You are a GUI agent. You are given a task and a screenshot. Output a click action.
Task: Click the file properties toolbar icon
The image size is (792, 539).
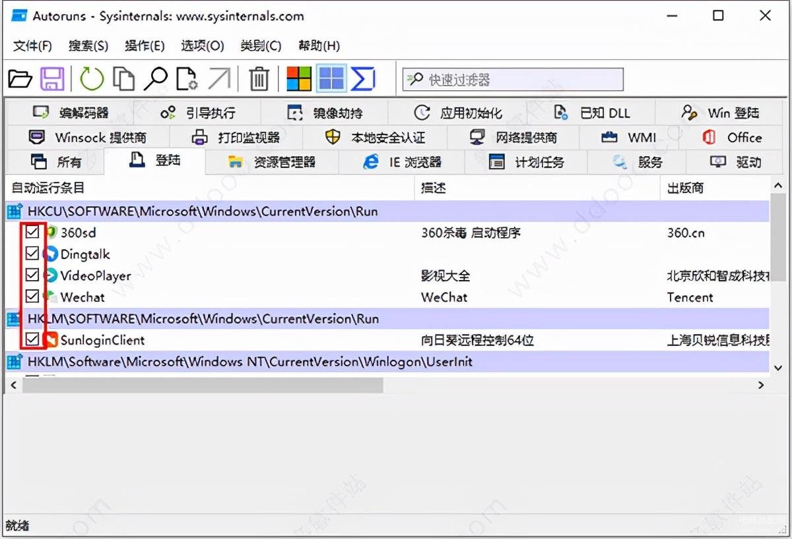[187, 79]
